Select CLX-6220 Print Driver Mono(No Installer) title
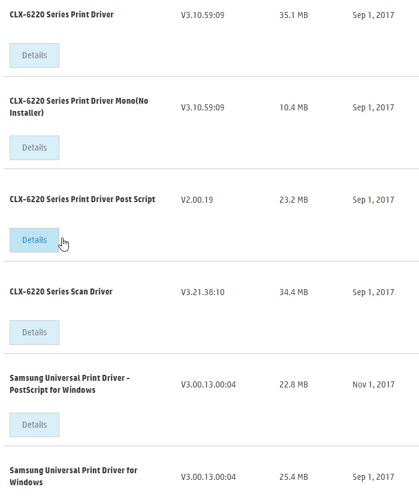 [79, 107]
